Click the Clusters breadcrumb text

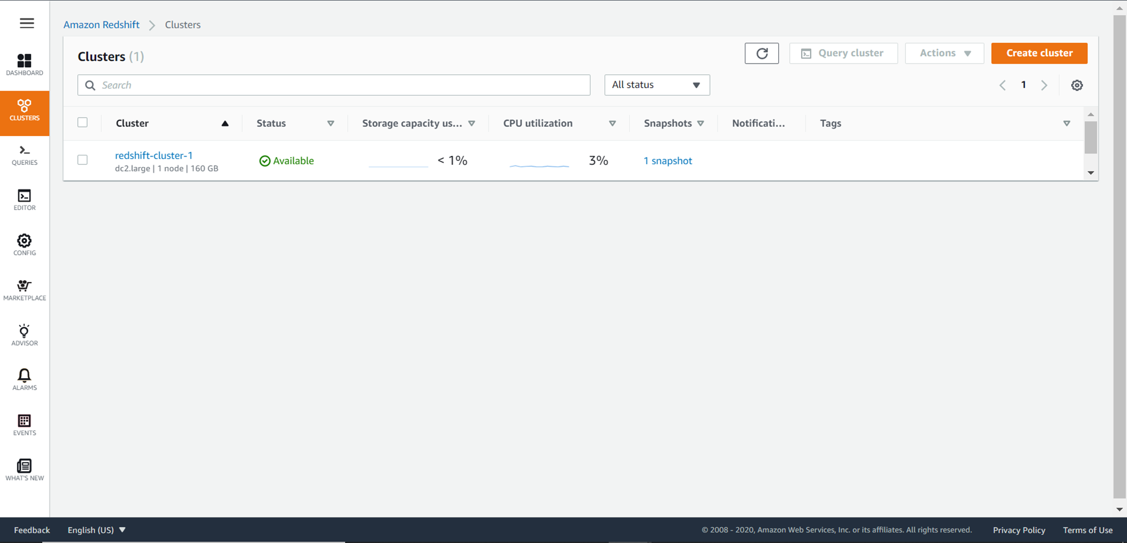point(183,25)
